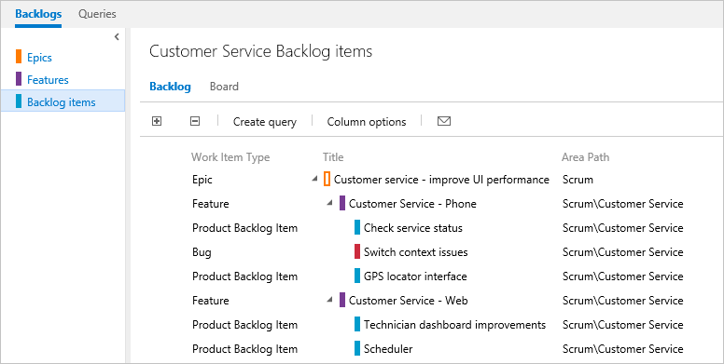Click the expand all plus icon

click(157, 121)
